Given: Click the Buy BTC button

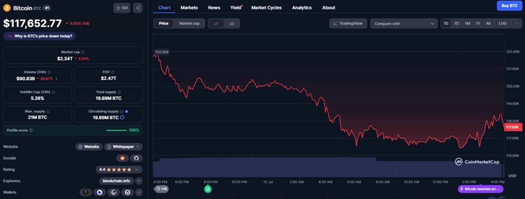Looking at the screenshot, I should click(x=510, y=6).
